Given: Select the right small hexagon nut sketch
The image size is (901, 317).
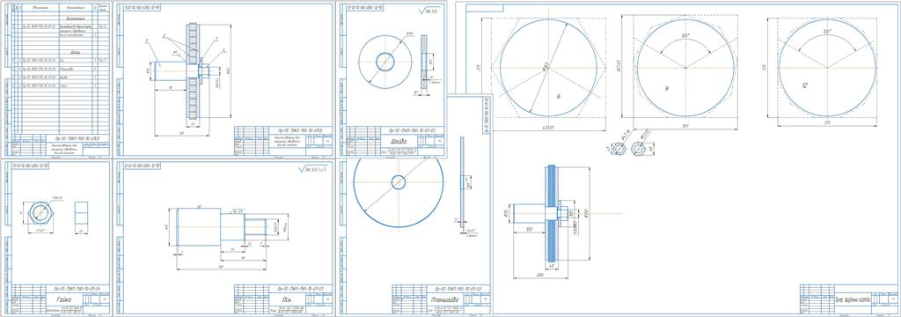Looking at the screenshot, I should [637, 149].
